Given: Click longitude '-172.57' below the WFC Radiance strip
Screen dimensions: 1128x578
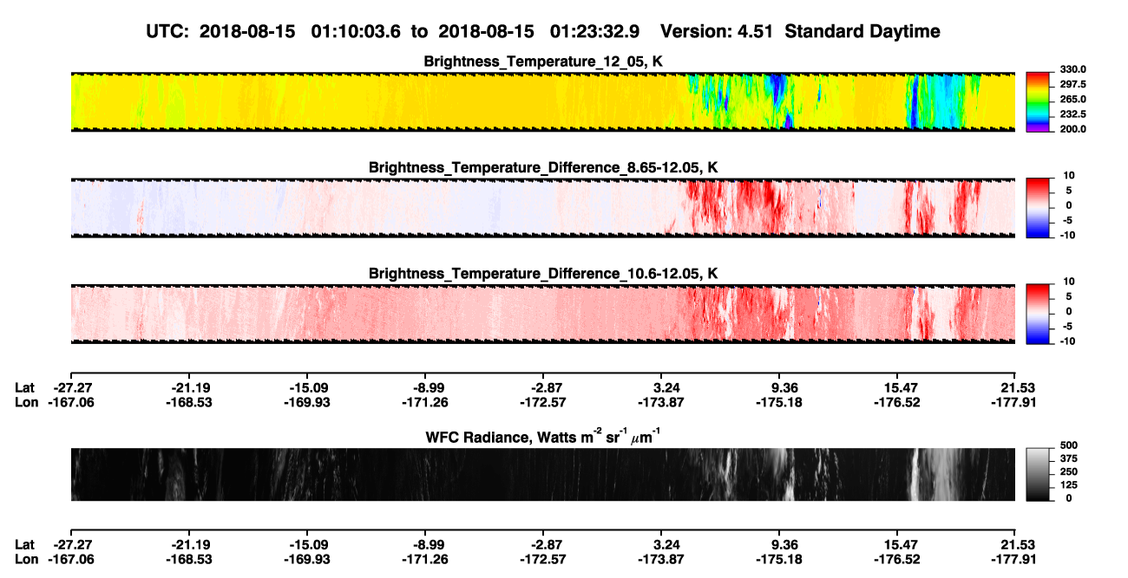Looking at the screenshot, I should 543,560.
